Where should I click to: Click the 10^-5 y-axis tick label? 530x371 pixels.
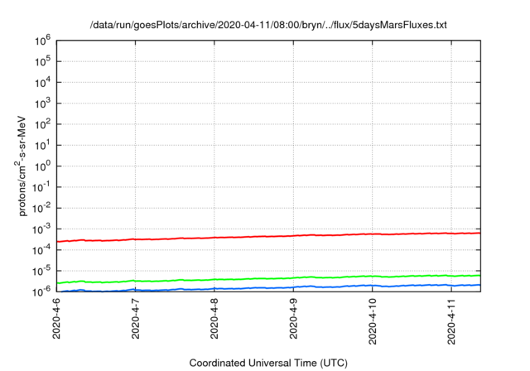41,271
